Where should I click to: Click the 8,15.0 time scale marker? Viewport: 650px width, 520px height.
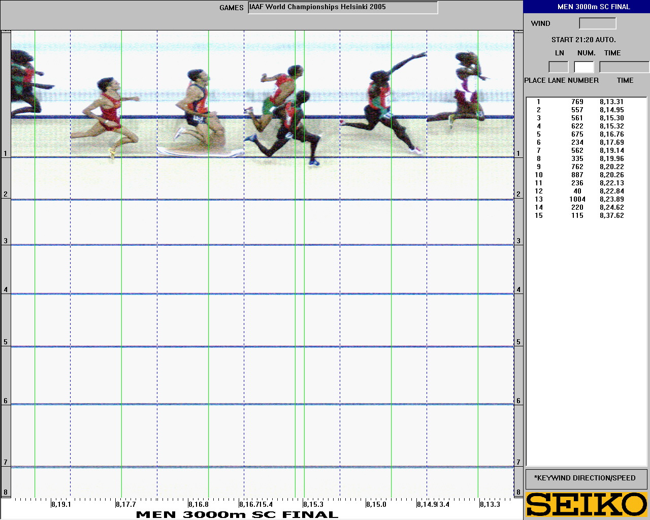(x=376, y=504)
